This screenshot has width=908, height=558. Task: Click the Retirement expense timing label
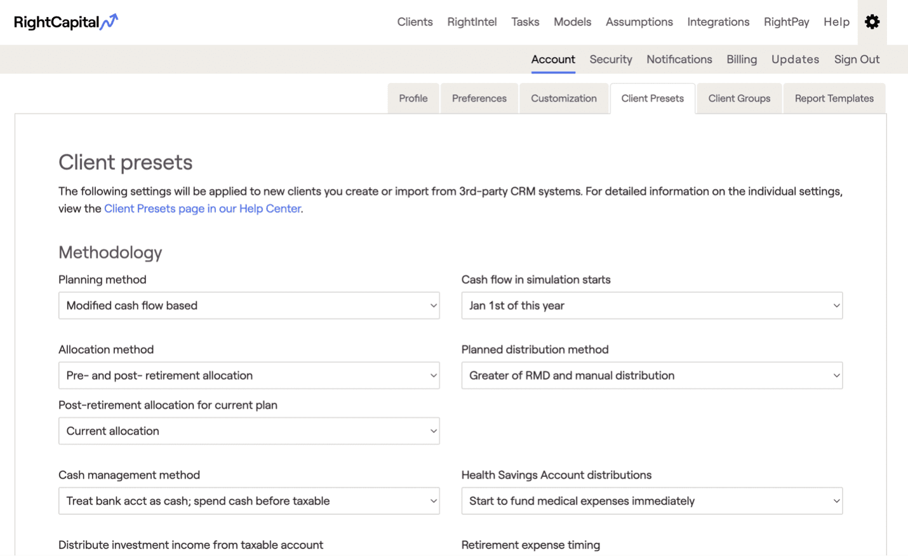[531, 545]
